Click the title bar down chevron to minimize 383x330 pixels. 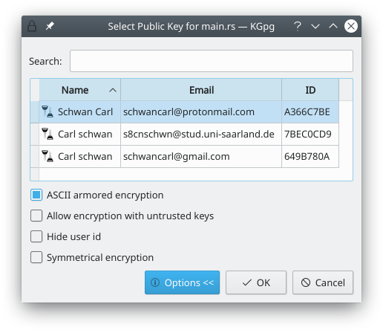[315, 26]
